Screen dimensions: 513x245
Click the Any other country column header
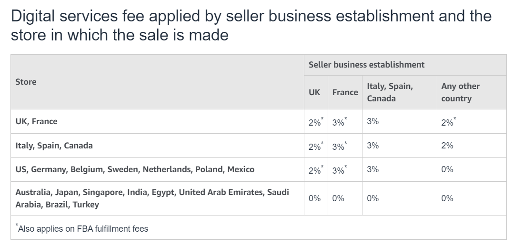pyautogui.click(x=460, y=92)
